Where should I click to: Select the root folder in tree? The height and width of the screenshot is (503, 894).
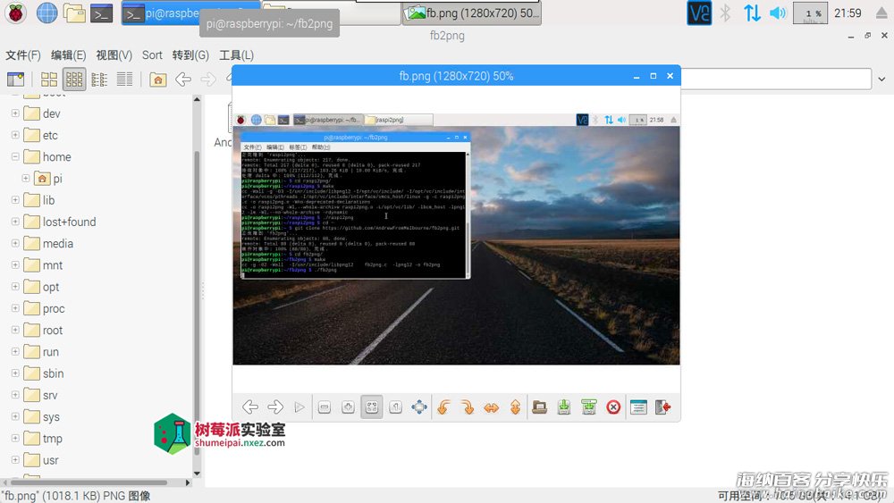pyautogui.click(x=53, y=331)
